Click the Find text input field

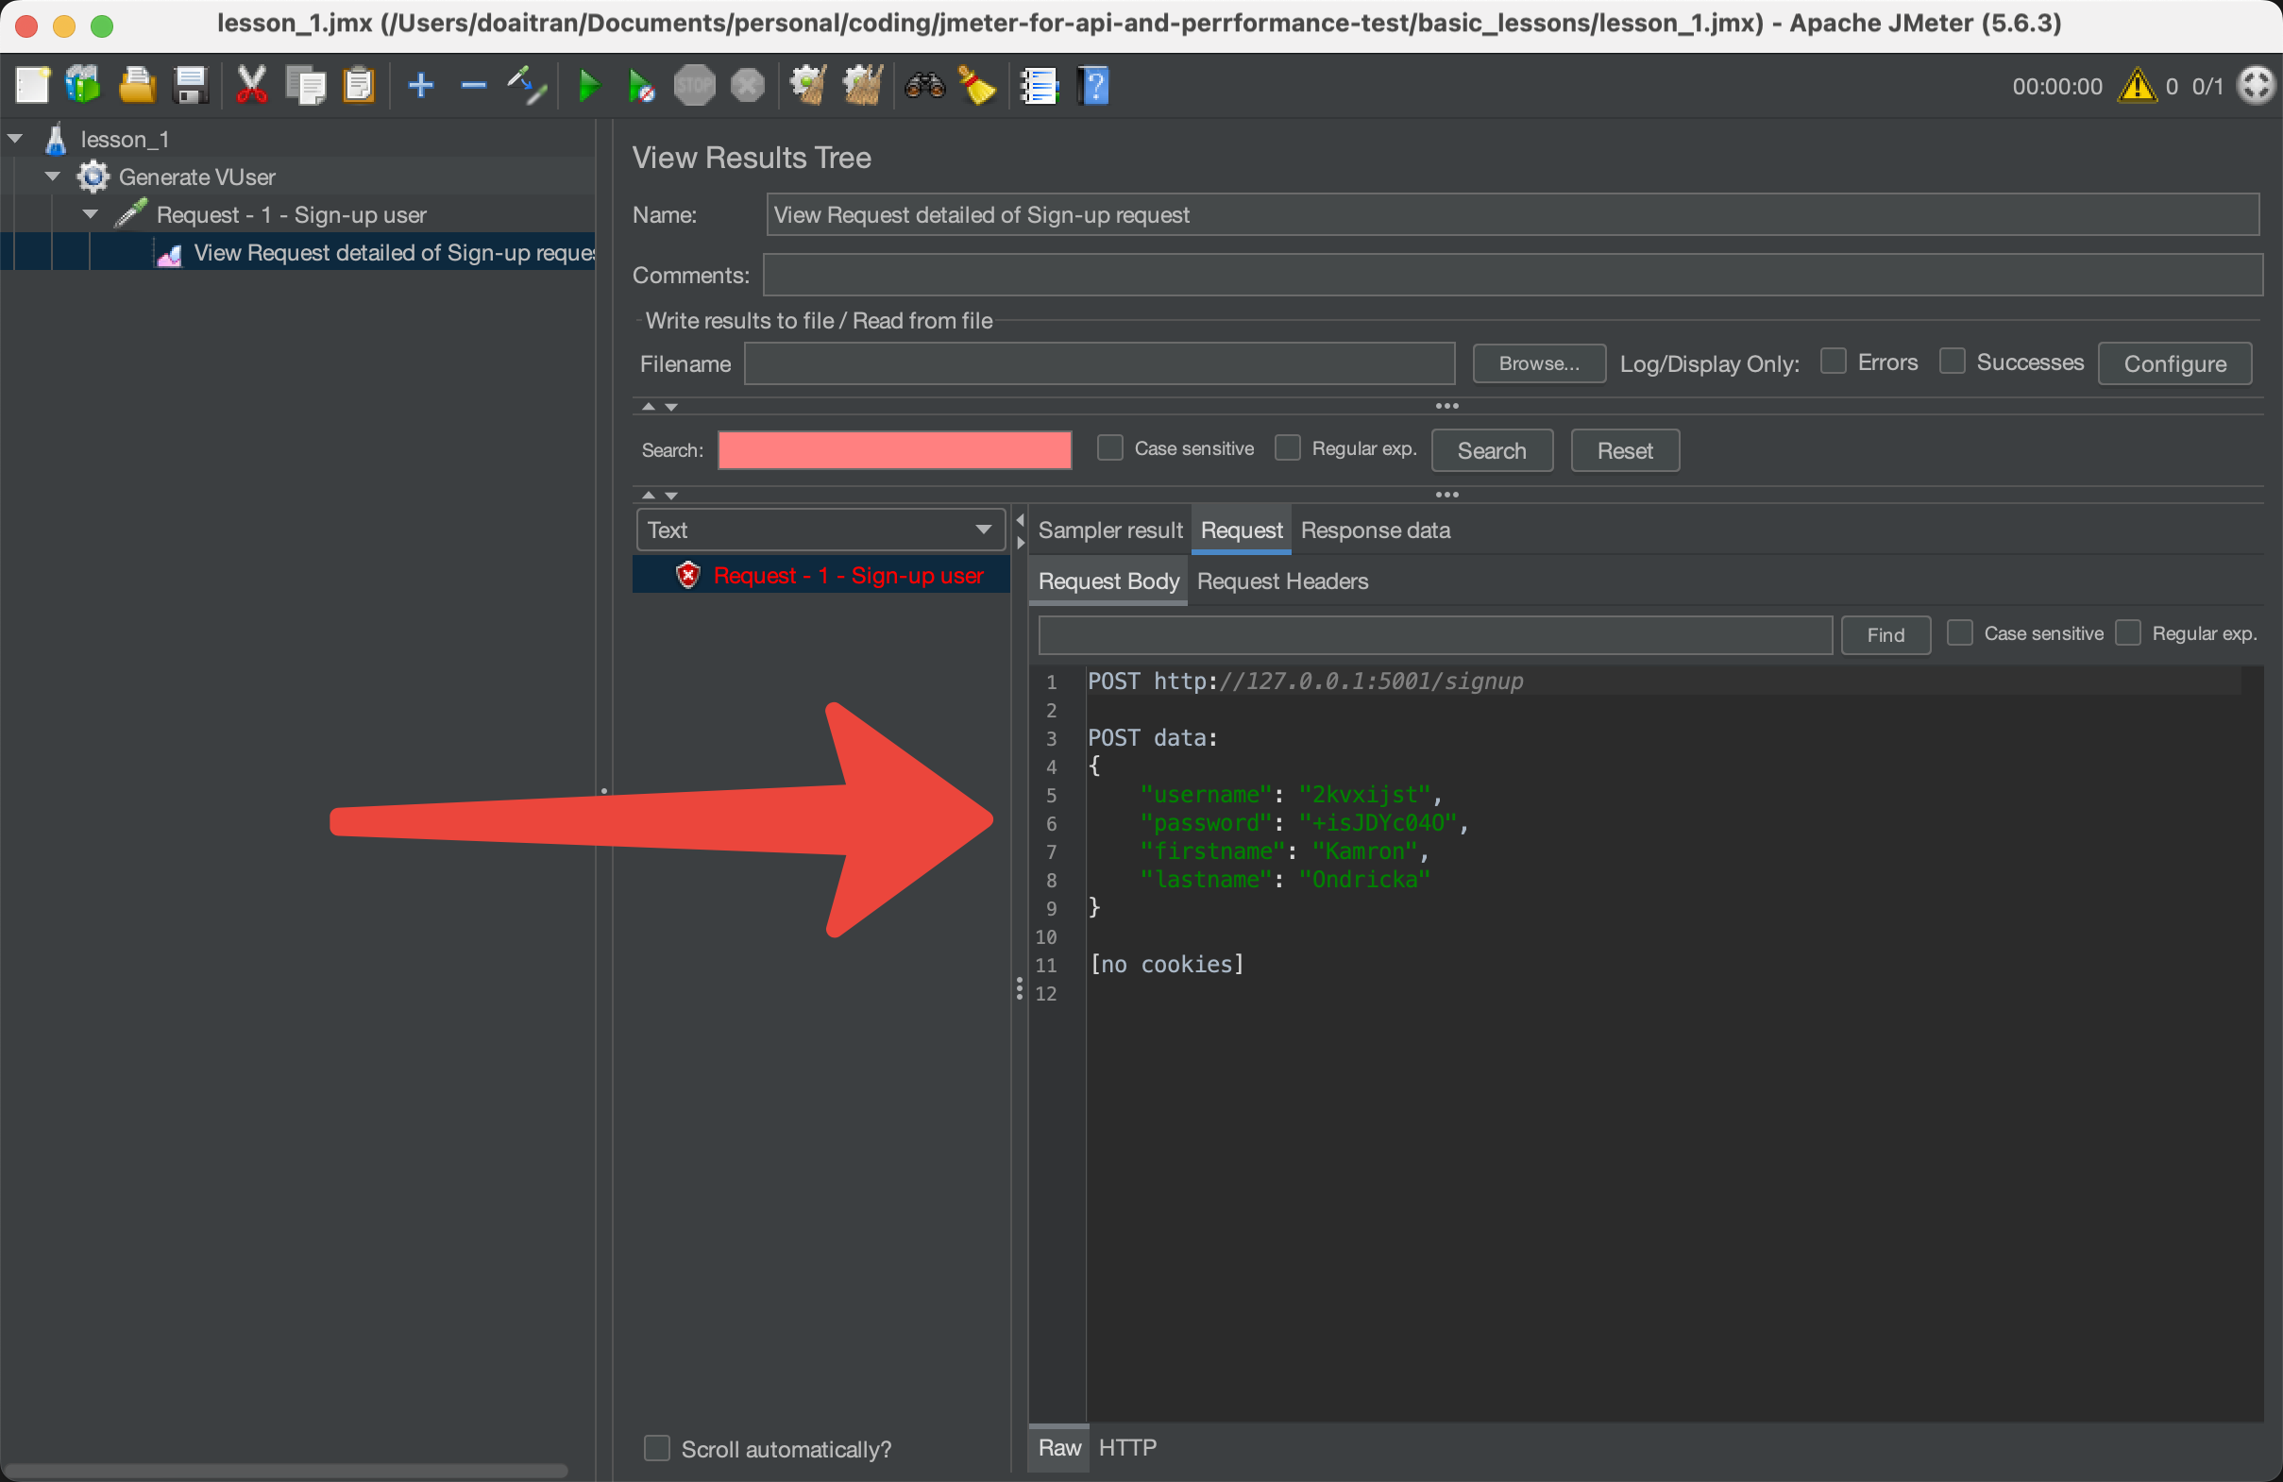1435,635
